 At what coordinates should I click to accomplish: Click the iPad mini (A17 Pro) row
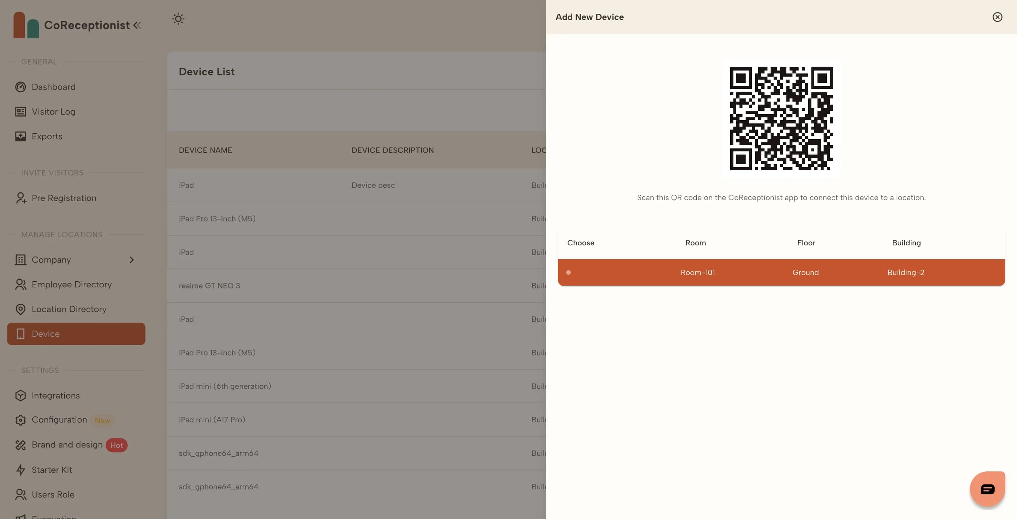pyautogui.click(x=357, y=420)
